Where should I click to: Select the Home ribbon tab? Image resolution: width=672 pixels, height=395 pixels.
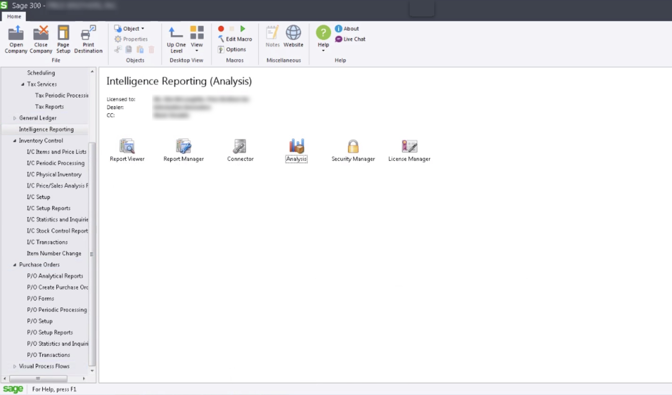[14, 16]
